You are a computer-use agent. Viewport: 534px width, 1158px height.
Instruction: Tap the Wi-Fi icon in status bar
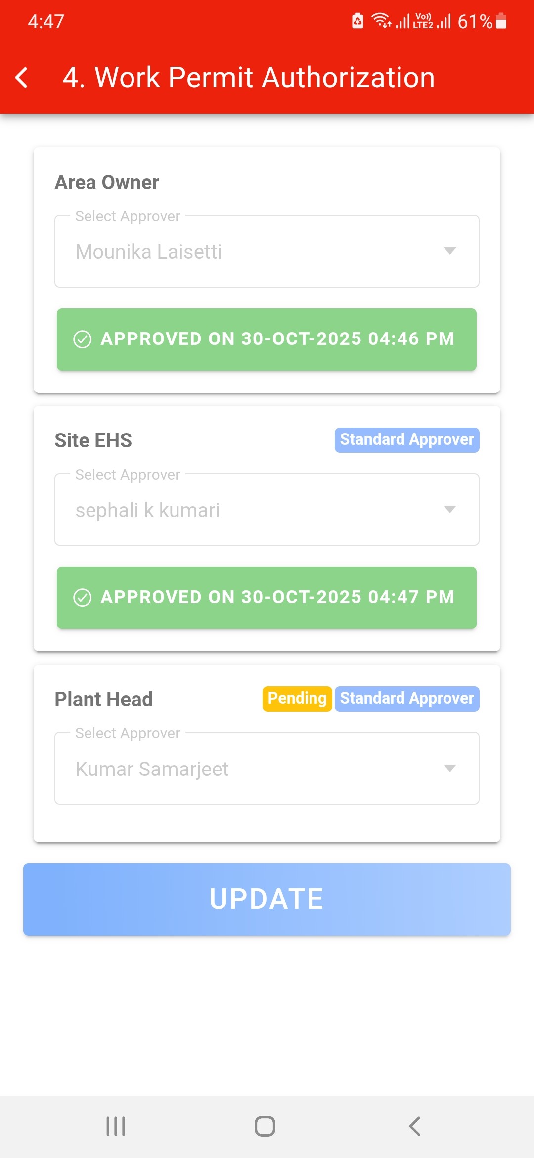coord(381,21)
